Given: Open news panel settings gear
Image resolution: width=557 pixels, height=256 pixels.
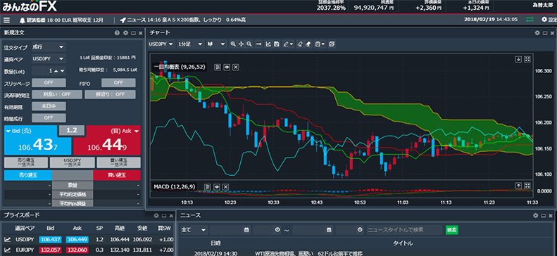Looking at the screenshot, I should pos(536,216).
